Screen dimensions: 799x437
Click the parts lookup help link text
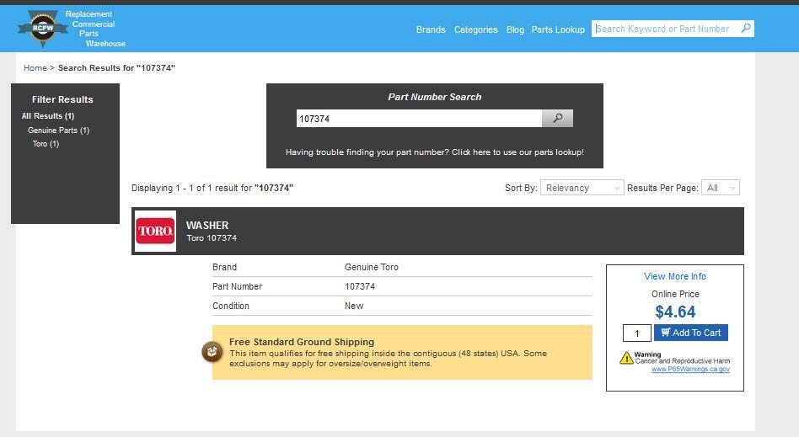click(x=435, y=152)
